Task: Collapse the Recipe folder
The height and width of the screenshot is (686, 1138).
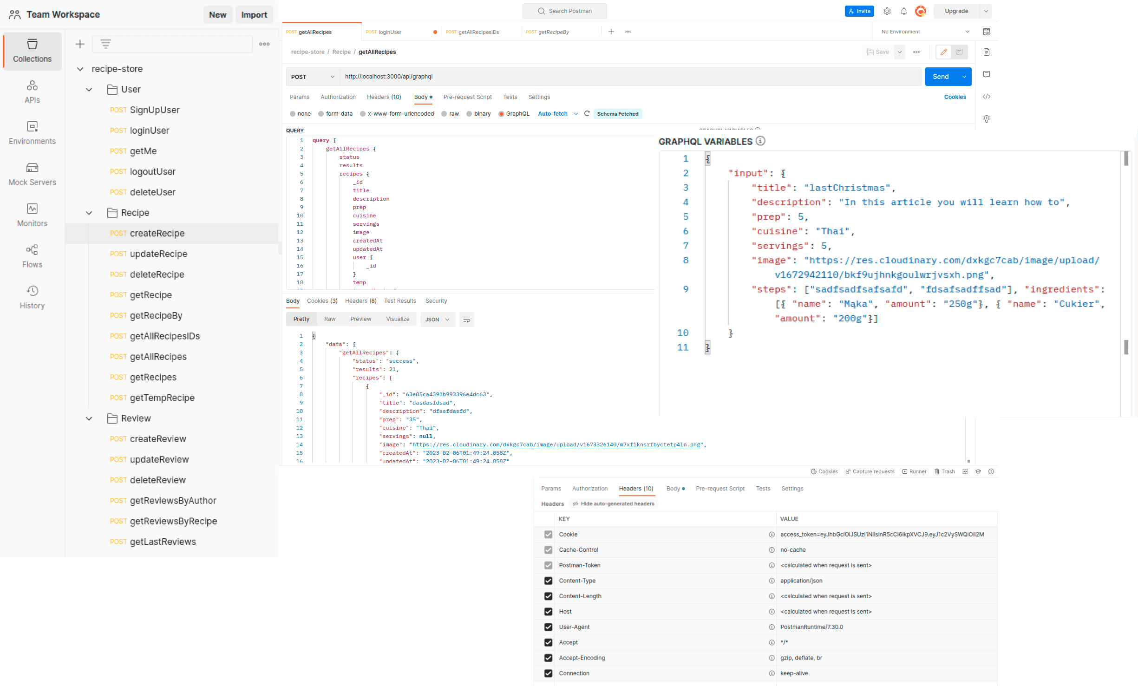Action: pos(89,213)
